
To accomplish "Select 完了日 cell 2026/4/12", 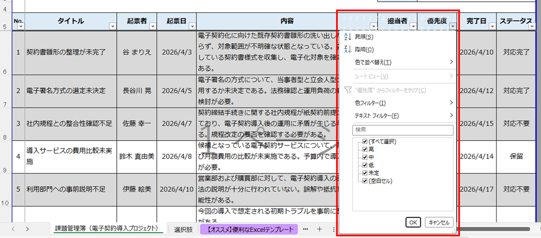I will click(476, 91).
